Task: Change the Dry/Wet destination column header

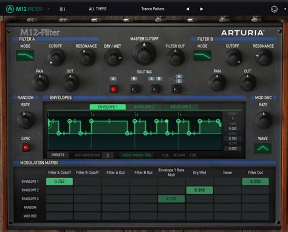Action: 199,172
